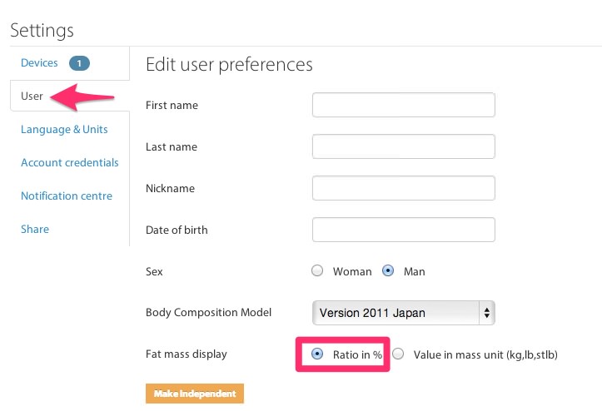The height and width of the screenshot is (411, 602).
Task: Select the User settings tab
Action: click(x=32, y=96)
